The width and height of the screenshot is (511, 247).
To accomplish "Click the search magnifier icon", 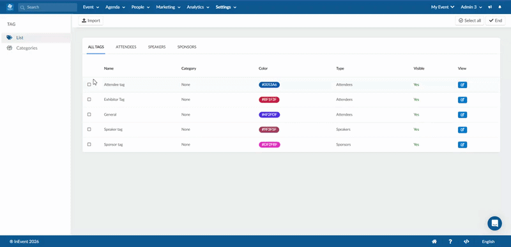I will (22, 7).
